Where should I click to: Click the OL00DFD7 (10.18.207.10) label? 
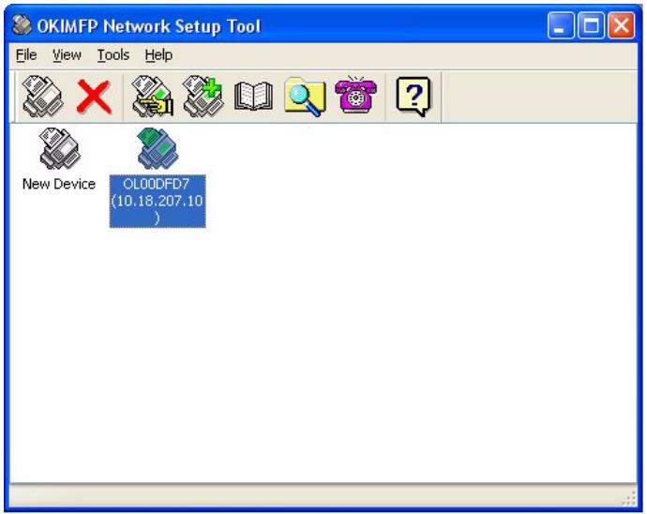tap(158, 201)
